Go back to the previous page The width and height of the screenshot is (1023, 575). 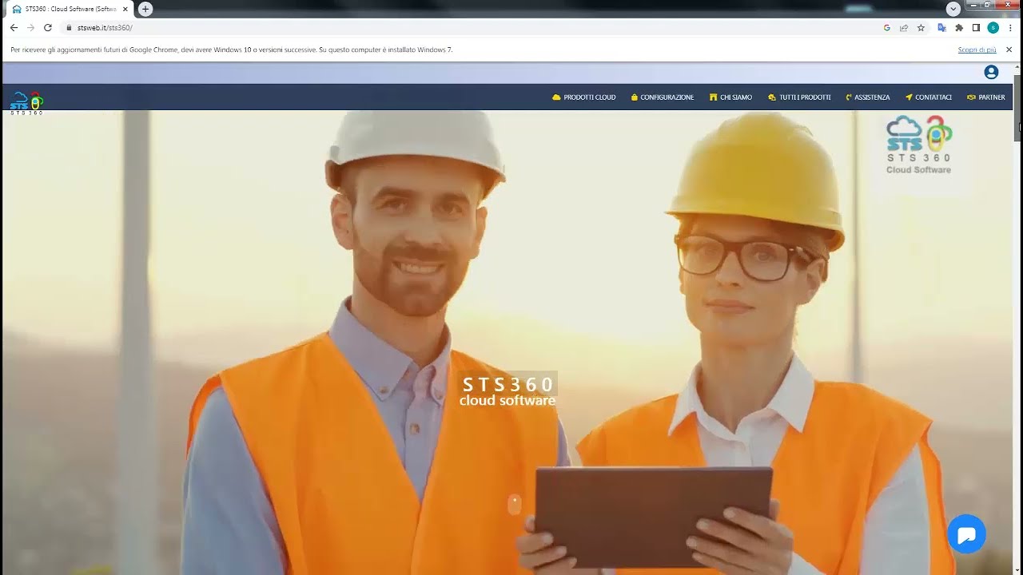[x=14, y=27]
